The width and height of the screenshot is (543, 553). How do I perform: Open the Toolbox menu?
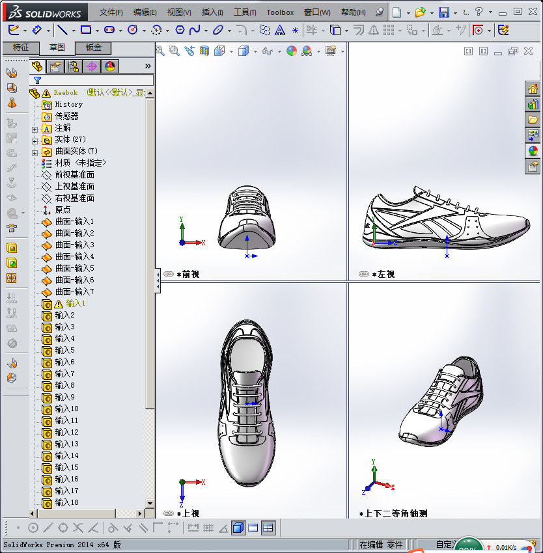[280, 12]
